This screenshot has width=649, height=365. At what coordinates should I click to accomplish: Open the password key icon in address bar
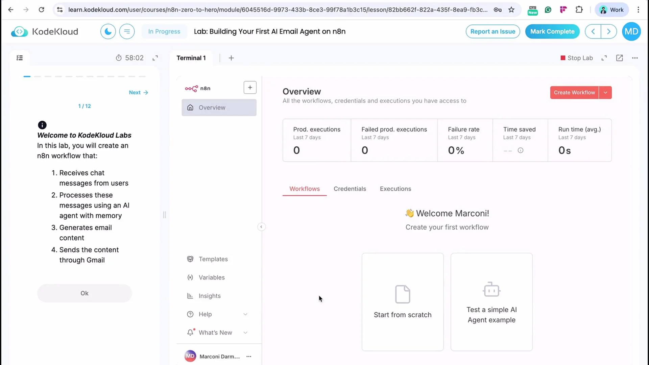[x=498, y=10]
